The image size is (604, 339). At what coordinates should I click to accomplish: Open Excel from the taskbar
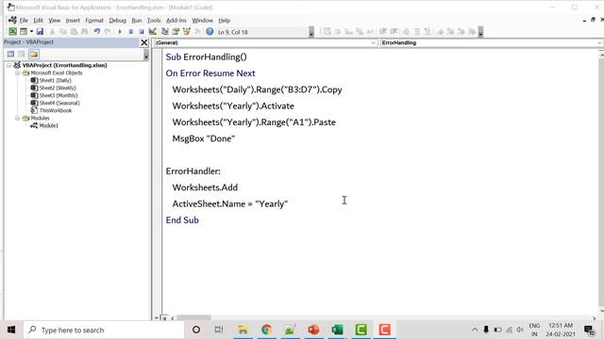[x=337, y=330]
